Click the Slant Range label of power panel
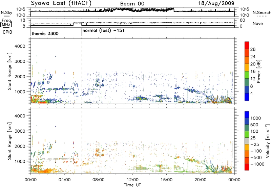Image resolution: width=271 pixels, height=187 pixels. [9, 71]
